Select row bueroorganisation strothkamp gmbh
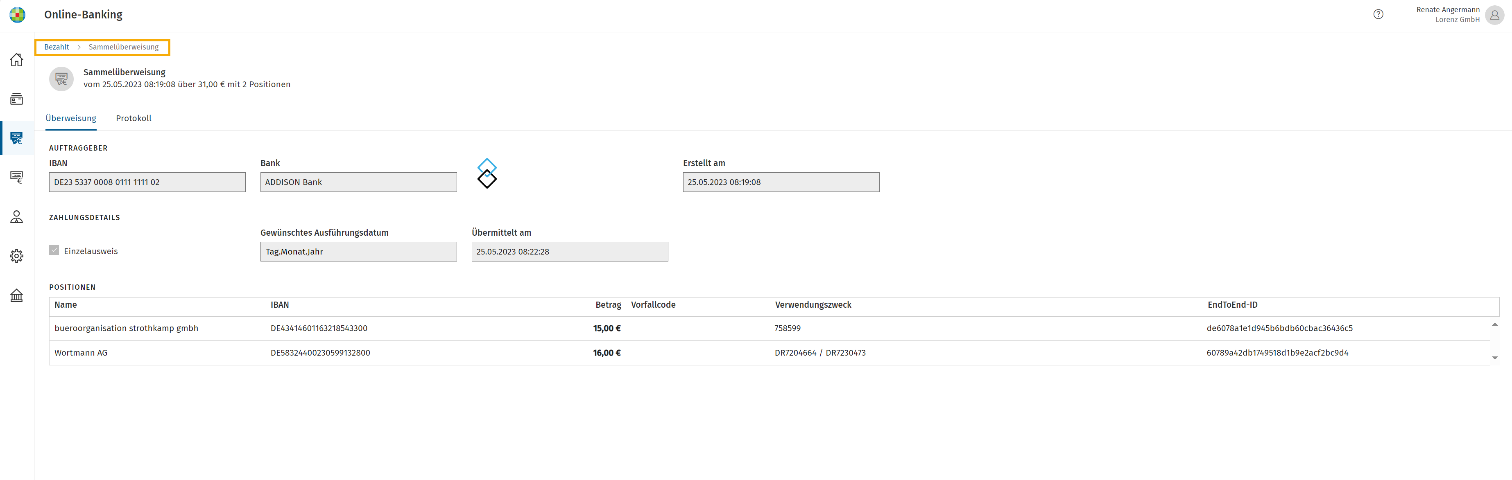 (770, 329)
